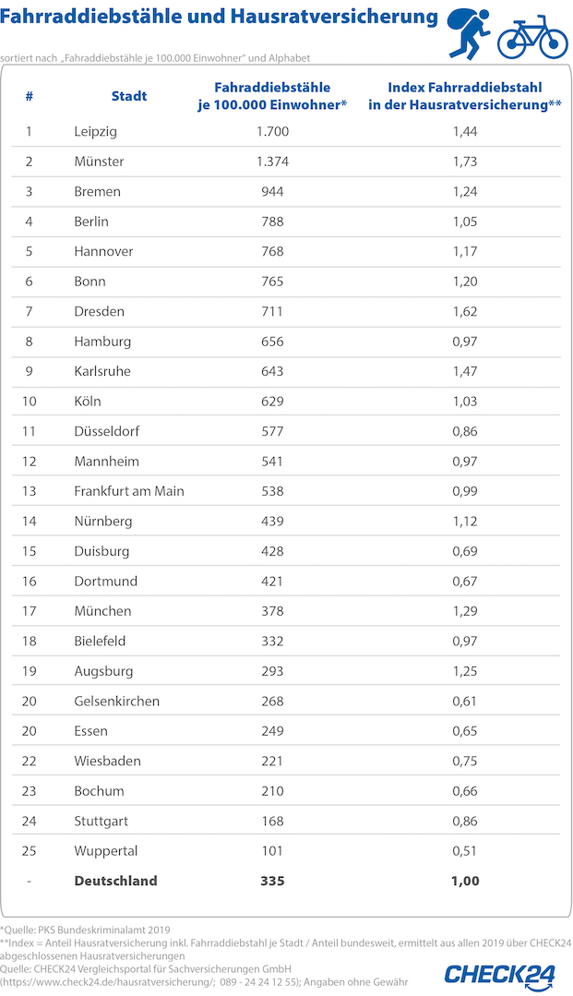
Task: Click the Münster city entry
Action: (99, 162)
